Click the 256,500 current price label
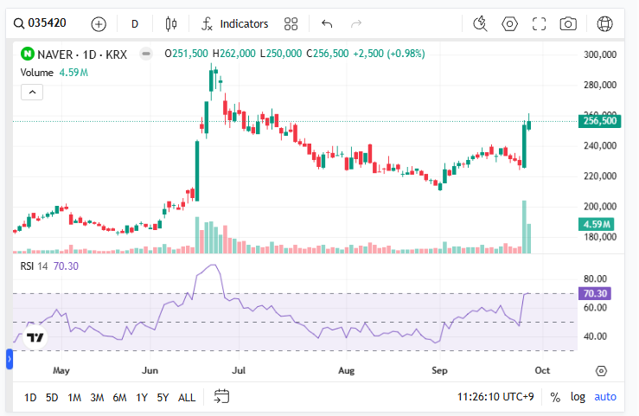The image size is (639, 416). tap(599, 121)
